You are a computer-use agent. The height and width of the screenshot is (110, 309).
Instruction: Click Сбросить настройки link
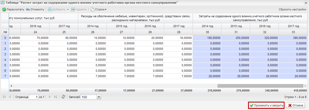pyautogui.click(x=292, y=9)
